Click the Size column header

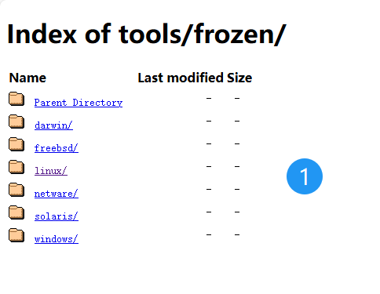click(x=239, y=78)
